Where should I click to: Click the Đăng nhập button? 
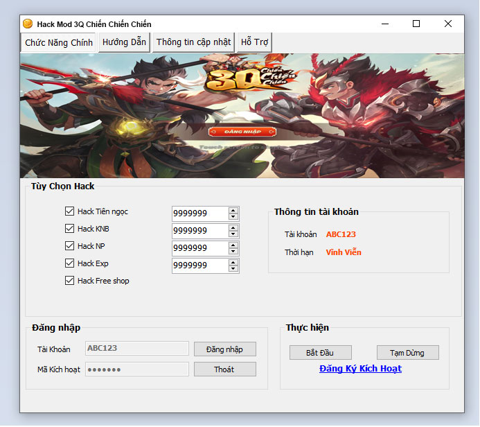[225, 349]
